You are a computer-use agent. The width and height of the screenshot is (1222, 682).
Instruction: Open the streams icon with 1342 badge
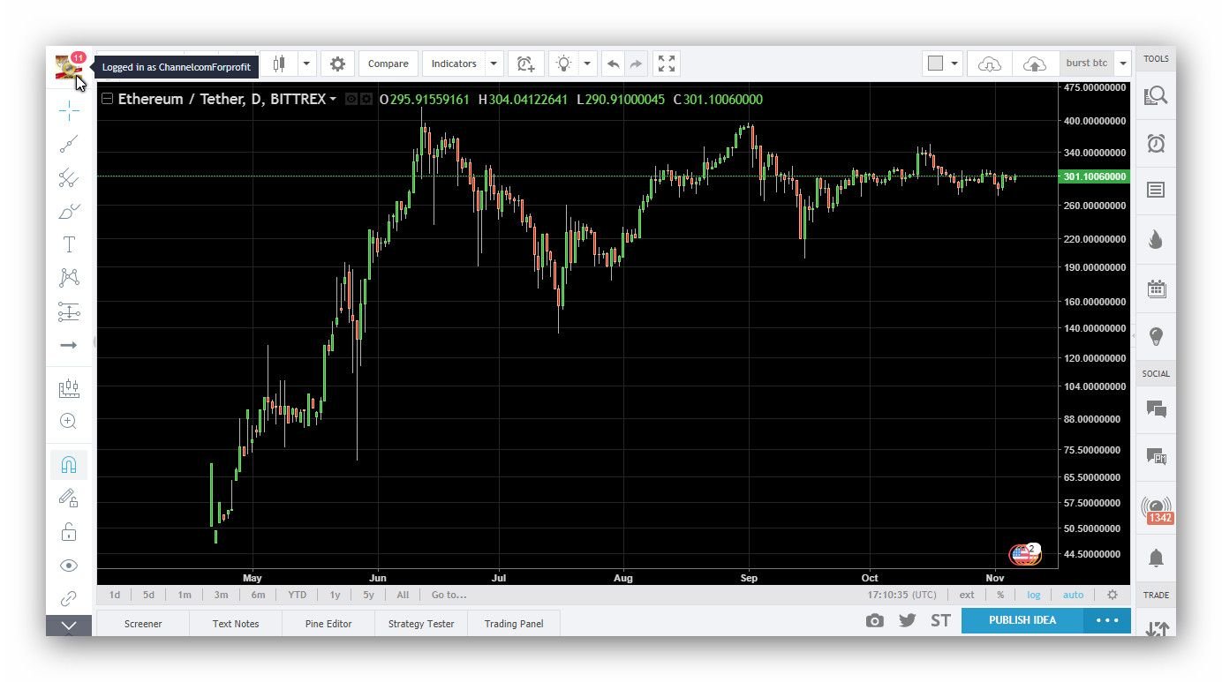coord(1157,509)
